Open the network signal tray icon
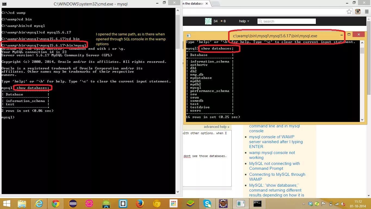Screen dimensions: 371x209 [x=337, y=204]
